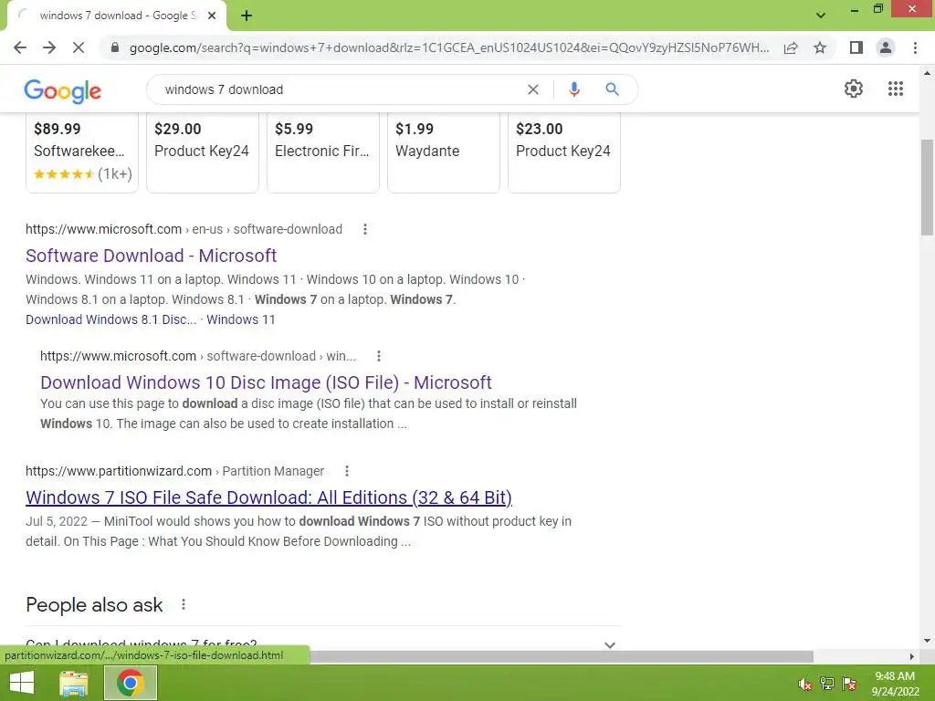Image resolution: width=935 pixels, height=701 pixels.
Task: Open Download Windows 8.1 Disc... sitelink
Action: coord(110,319)
